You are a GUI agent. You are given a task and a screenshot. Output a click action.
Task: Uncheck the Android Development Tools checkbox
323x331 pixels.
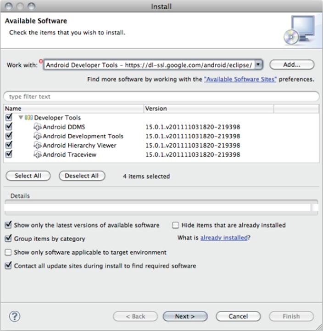(9, 136)
